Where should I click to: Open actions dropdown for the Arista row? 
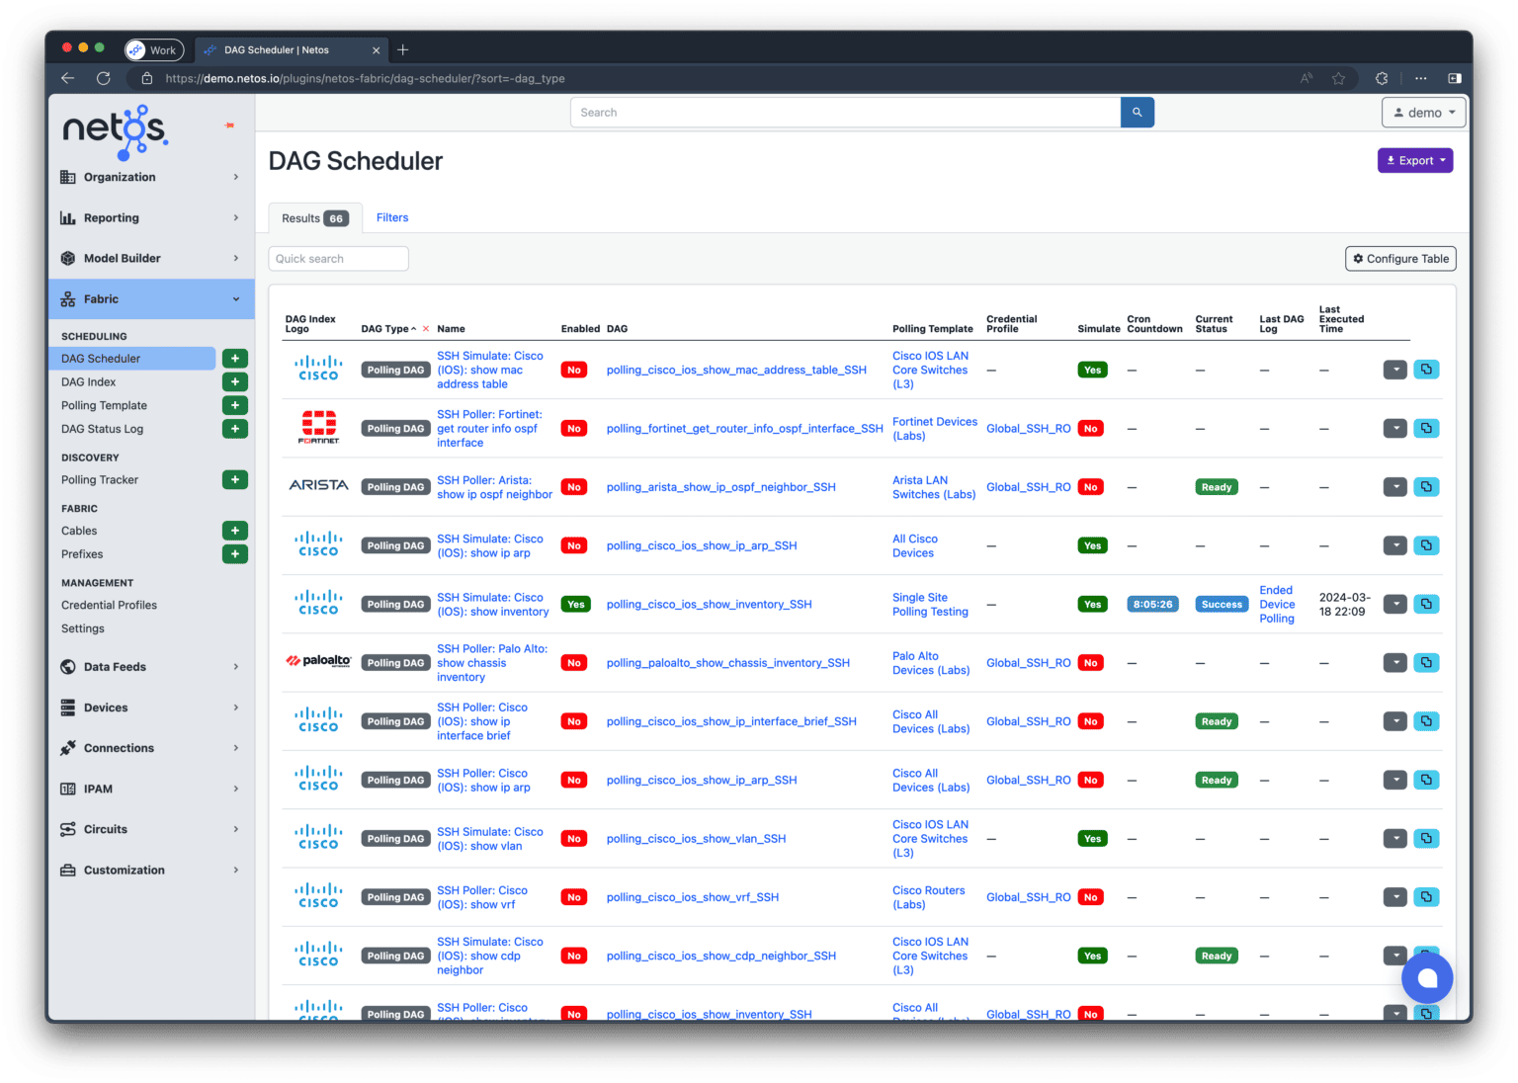pyautogui.click(x=1394, y=487)
